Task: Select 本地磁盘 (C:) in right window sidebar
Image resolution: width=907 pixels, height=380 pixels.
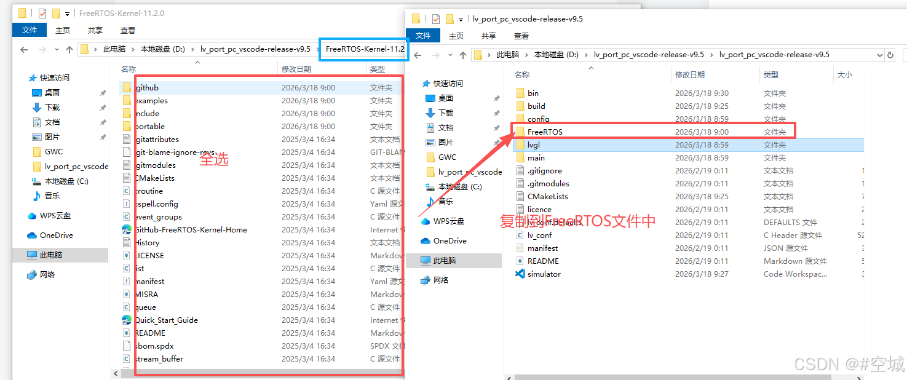Action: pyautogui.click(x=460, y=187)
